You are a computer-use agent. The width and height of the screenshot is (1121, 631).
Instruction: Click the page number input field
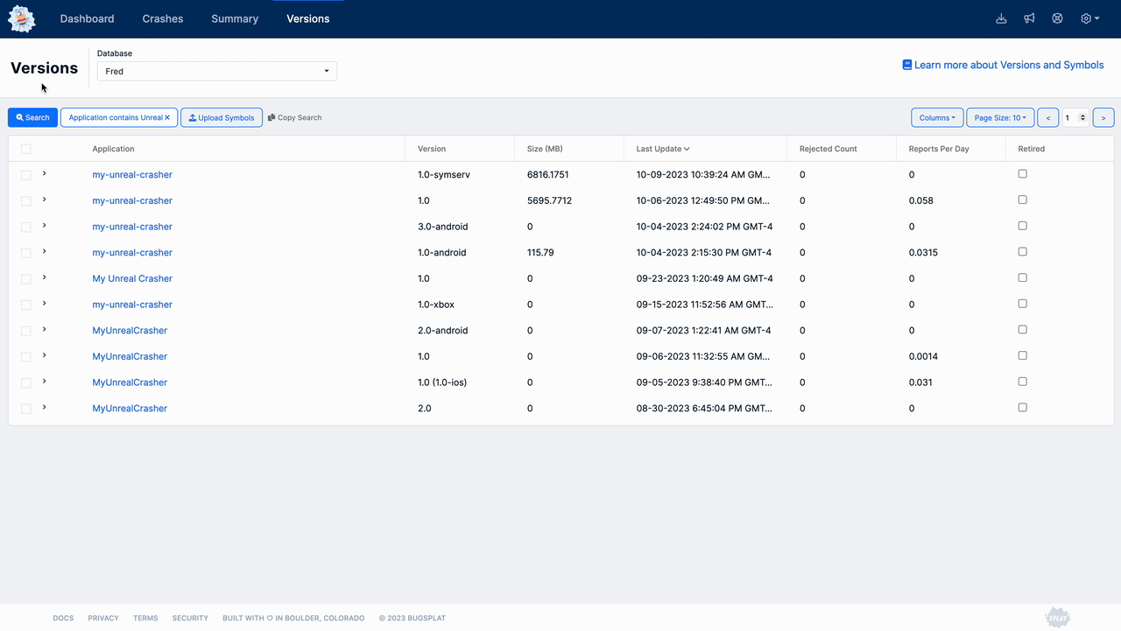pyautogui.click(x=1070, y=117)
